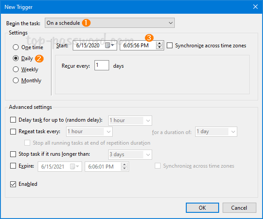Expand the 3 days stop task dropdown

(x=130, y=154)
